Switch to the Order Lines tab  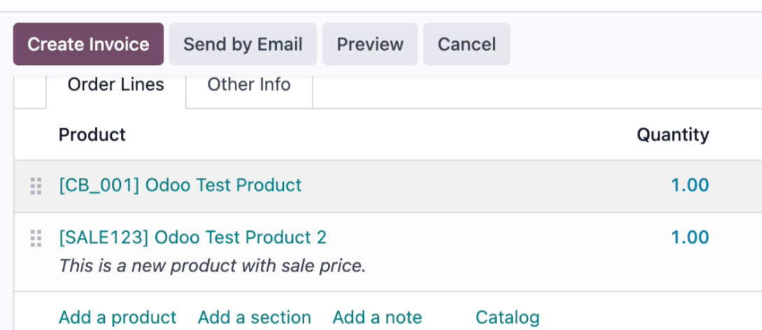[x=115, y=85]
